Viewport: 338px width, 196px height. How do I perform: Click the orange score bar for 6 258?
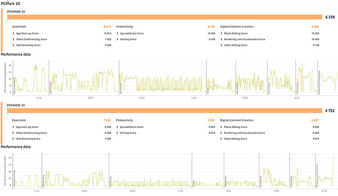point(165,17)
